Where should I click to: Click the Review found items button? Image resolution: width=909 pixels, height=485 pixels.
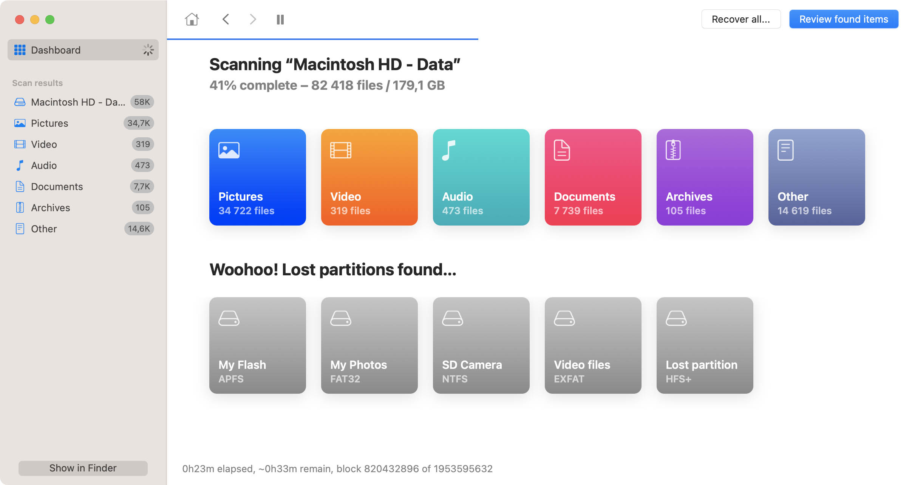tap(843, 18)
